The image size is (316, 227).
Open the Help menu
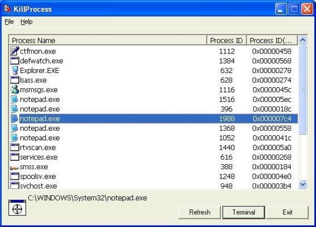[x=26, y=22]
